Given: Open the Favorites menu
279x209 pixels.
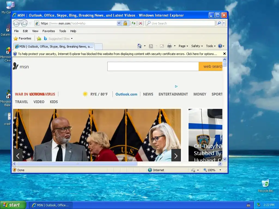Looking at the screenshot, I should pyautogui.click(x=48, y=31).
